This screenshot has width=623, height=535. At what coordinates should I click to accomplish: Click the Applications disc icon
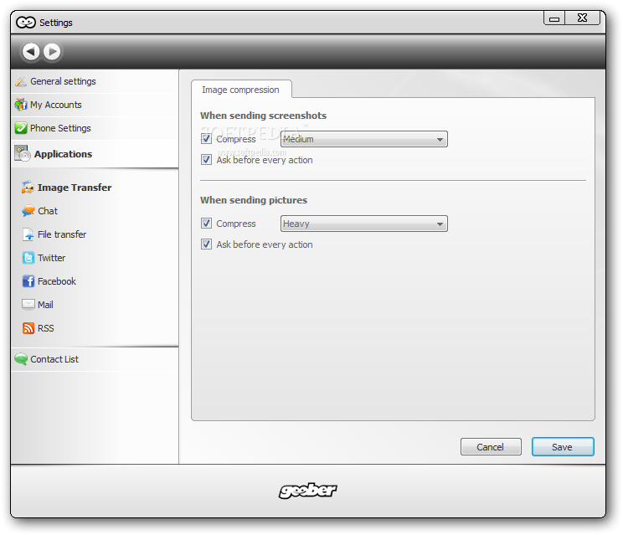click(x=23, y=154)
